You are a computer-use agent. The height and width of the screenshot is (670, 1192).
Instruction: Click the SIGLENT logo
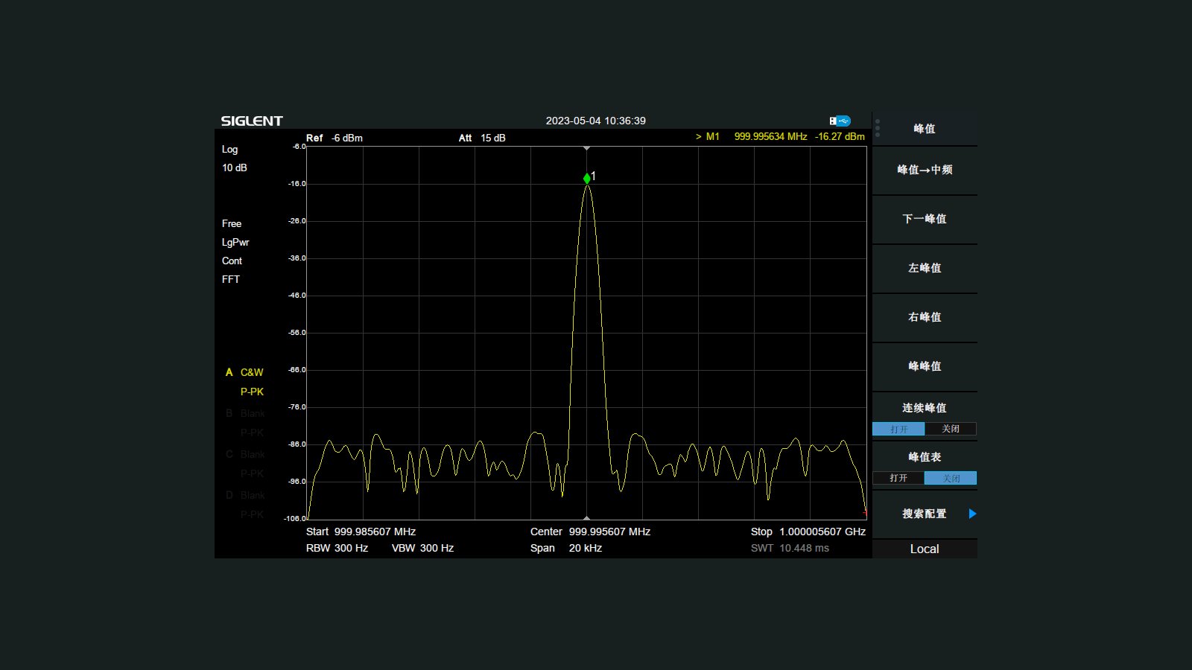pos(252,121)
